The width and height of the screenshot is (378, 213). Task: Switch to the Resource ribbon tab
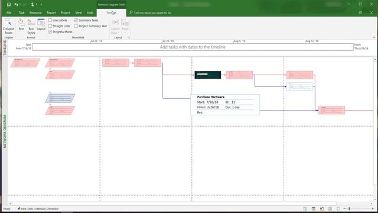[x=35, y=12]
